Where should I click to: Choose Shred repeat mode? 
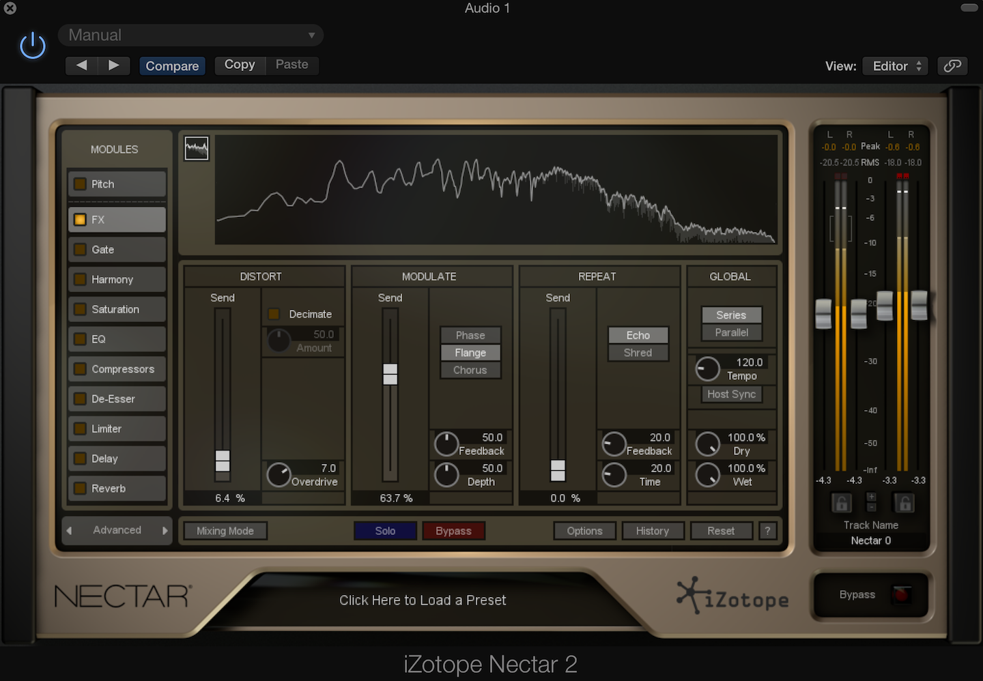pyautogui.click(x=638, y=353)
